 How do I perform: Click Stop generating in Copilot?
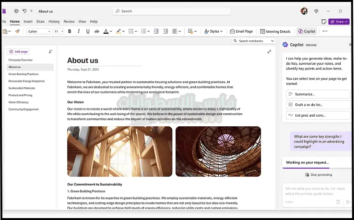(319, 175)
